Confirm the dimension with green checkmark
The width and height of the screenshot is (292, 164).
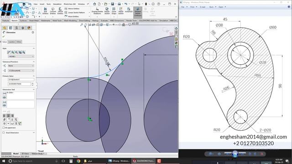[x=4, y=36]
